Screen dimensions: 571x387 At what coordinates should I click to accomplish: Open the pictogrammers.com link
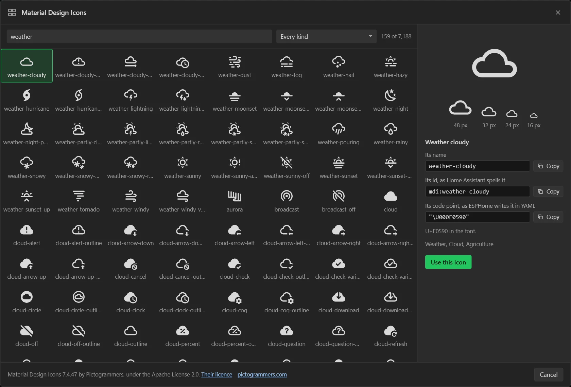pos(262,374)
